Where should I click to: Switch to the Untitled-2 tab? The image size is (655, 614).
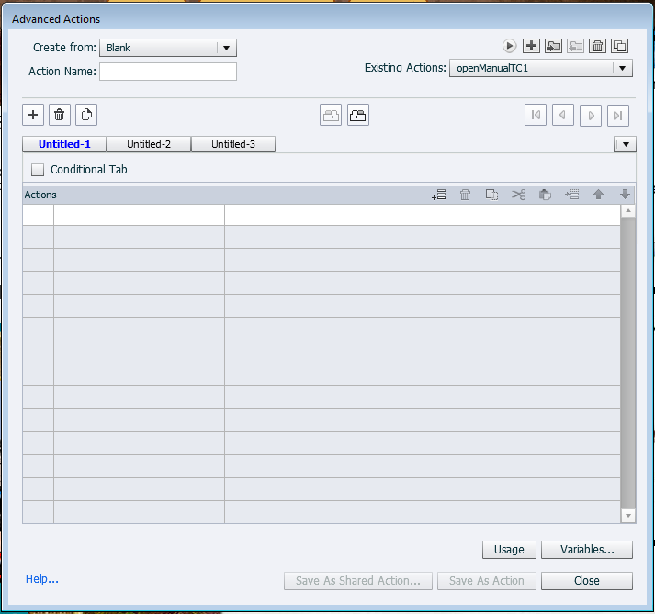tap(149, 144)
